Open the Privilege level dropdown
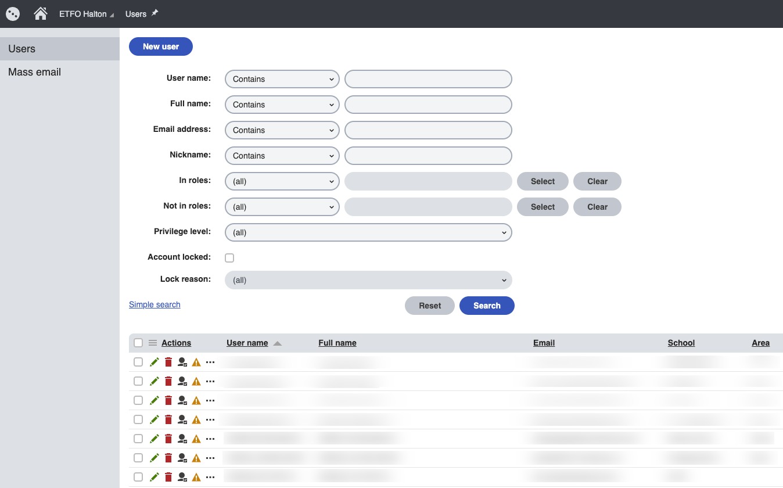783x488 pixels. 368,232
